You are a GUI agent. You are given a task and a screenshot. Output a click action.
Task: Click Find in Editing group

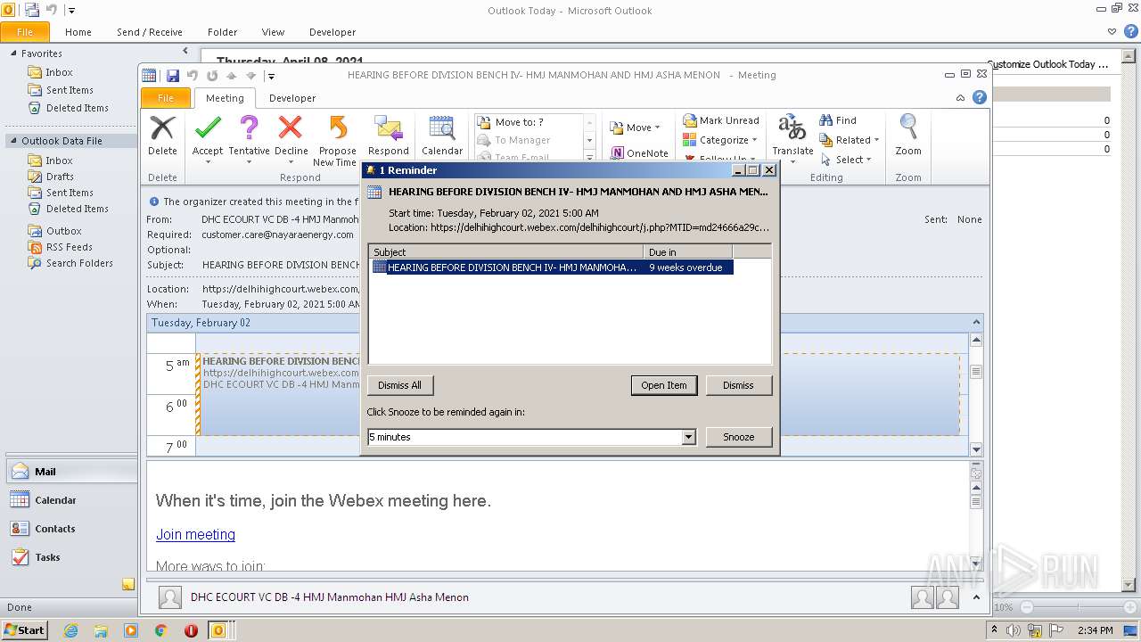(838, 120)
